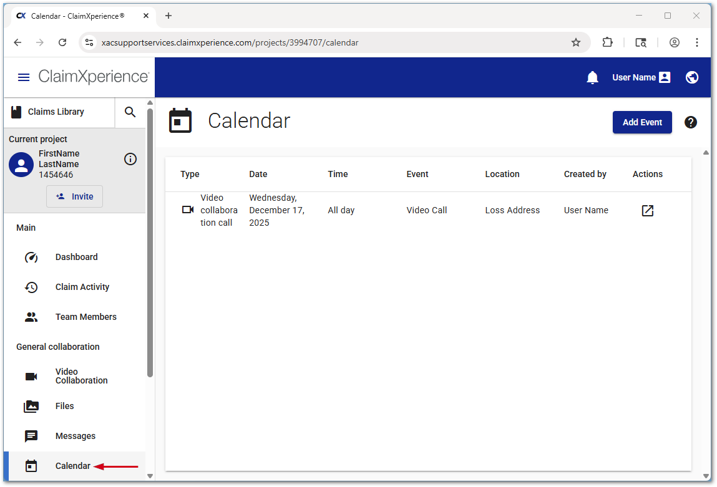Select the Dashboard sidebar icon

point(31,257)
